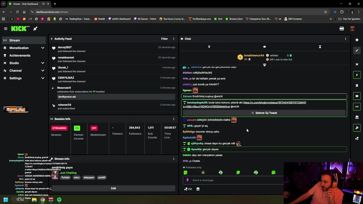Expand the Settings menu

(x=24, y=78)
